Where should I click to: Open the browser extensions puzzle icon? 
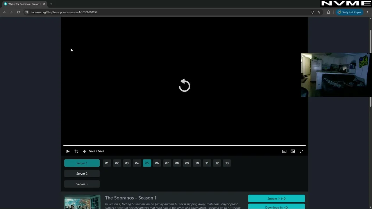[x=328, y=12]
